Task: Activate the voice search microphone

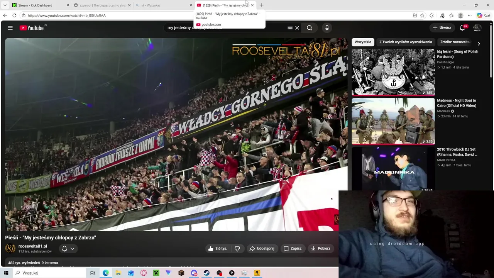Action: 327,28
